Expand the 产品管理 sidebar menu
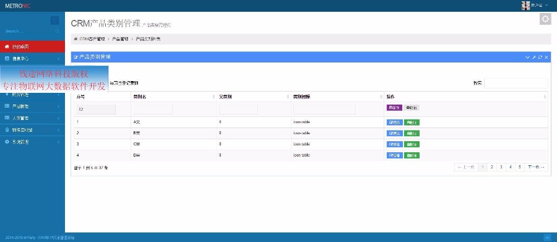This screenshot has height=242, width=557. (32, 106)
